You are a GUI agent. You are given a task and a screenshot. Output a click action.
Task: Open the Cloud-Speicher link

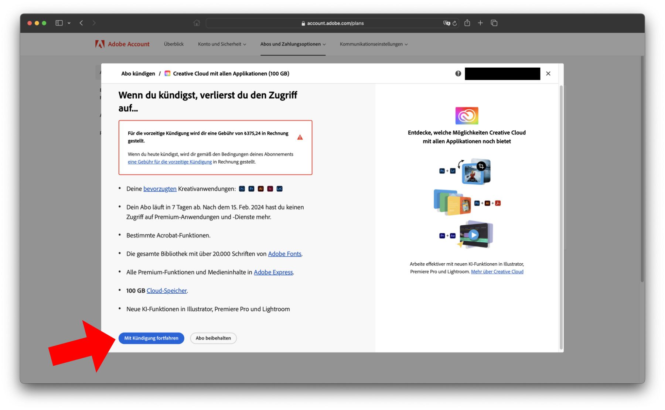(167, 291)
